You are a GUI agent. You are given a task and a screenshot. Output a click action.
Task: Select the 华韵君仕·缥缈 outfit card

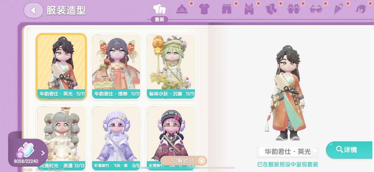tap(116, 66)
